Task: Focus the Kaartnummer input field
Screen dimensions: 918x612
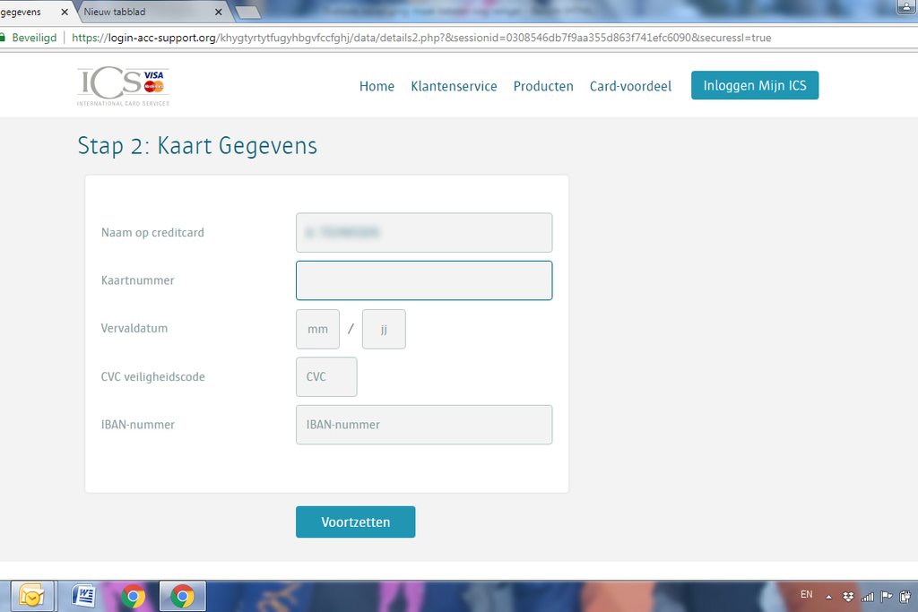Action: coord(424,280)
